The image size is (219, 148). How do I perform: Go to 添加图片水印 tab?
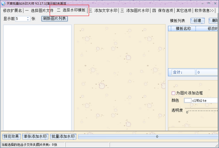point(135,11)
